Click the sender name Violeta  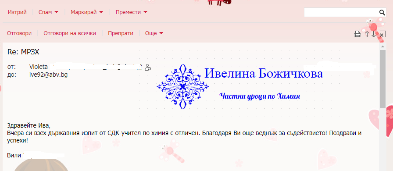click(38, 67)
